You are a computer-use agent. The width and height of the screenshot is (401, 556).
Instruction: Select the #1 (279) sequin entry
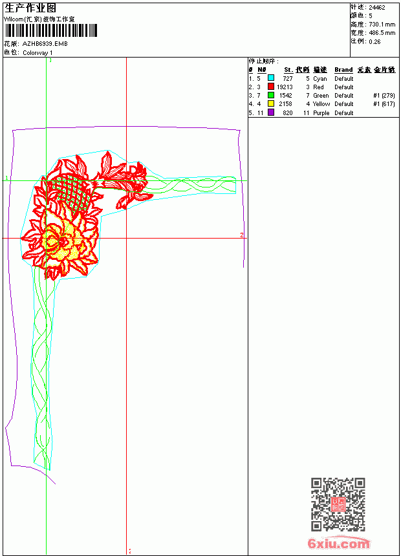coord(384,96)
